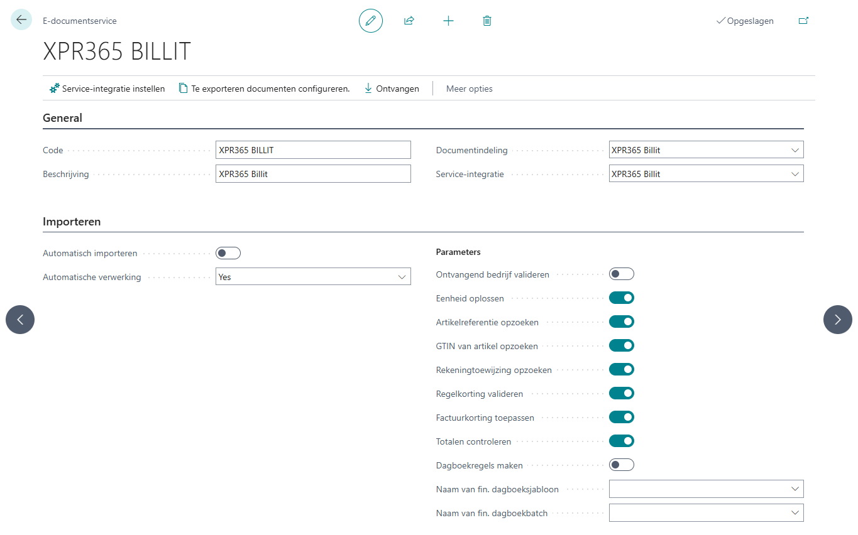Go to previous record arrow
The image size is (858, 535).
[20, 320]
